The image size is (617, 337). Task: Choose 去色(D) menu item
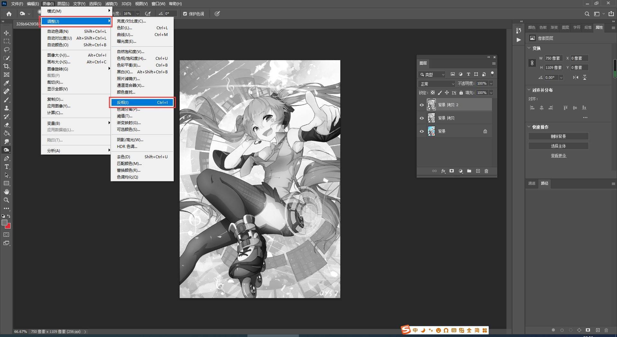[x=142, y=157]
